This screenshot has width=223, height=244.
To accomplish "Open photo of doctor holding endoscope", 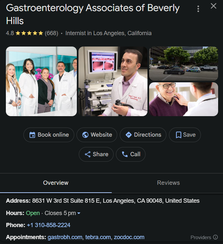I will point(113,81).
